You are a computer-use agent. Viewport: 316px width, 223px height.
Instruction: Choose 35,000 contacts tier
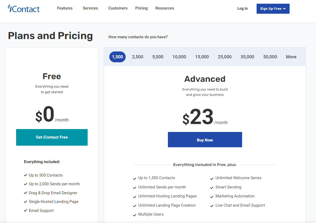247,57
